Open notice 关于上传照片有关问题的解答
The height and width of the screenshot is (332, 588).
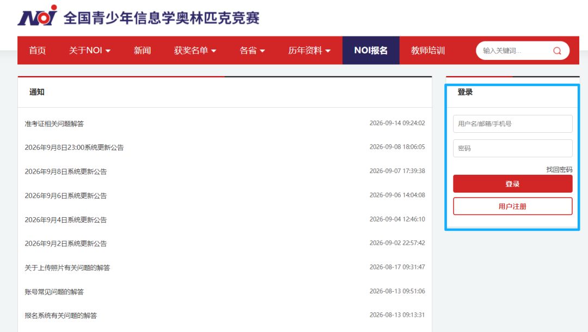(68, 268)
